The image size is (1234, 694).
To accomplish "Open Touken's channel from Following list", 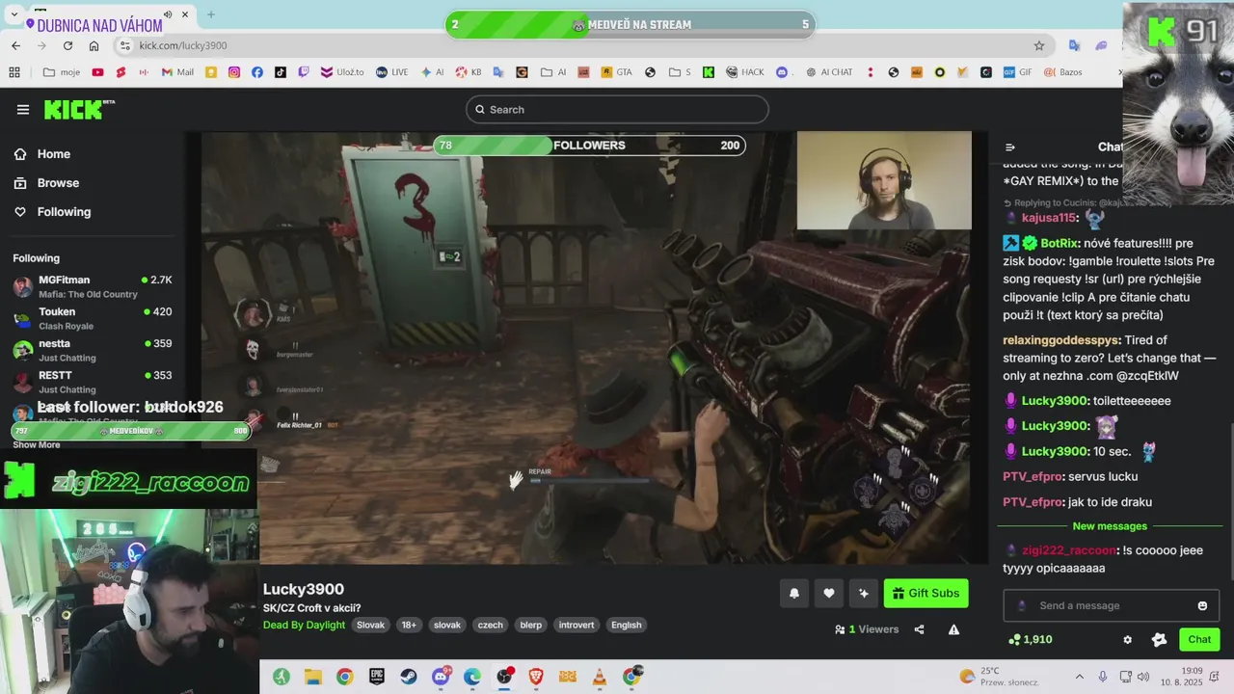I will (x=93, y=319).
